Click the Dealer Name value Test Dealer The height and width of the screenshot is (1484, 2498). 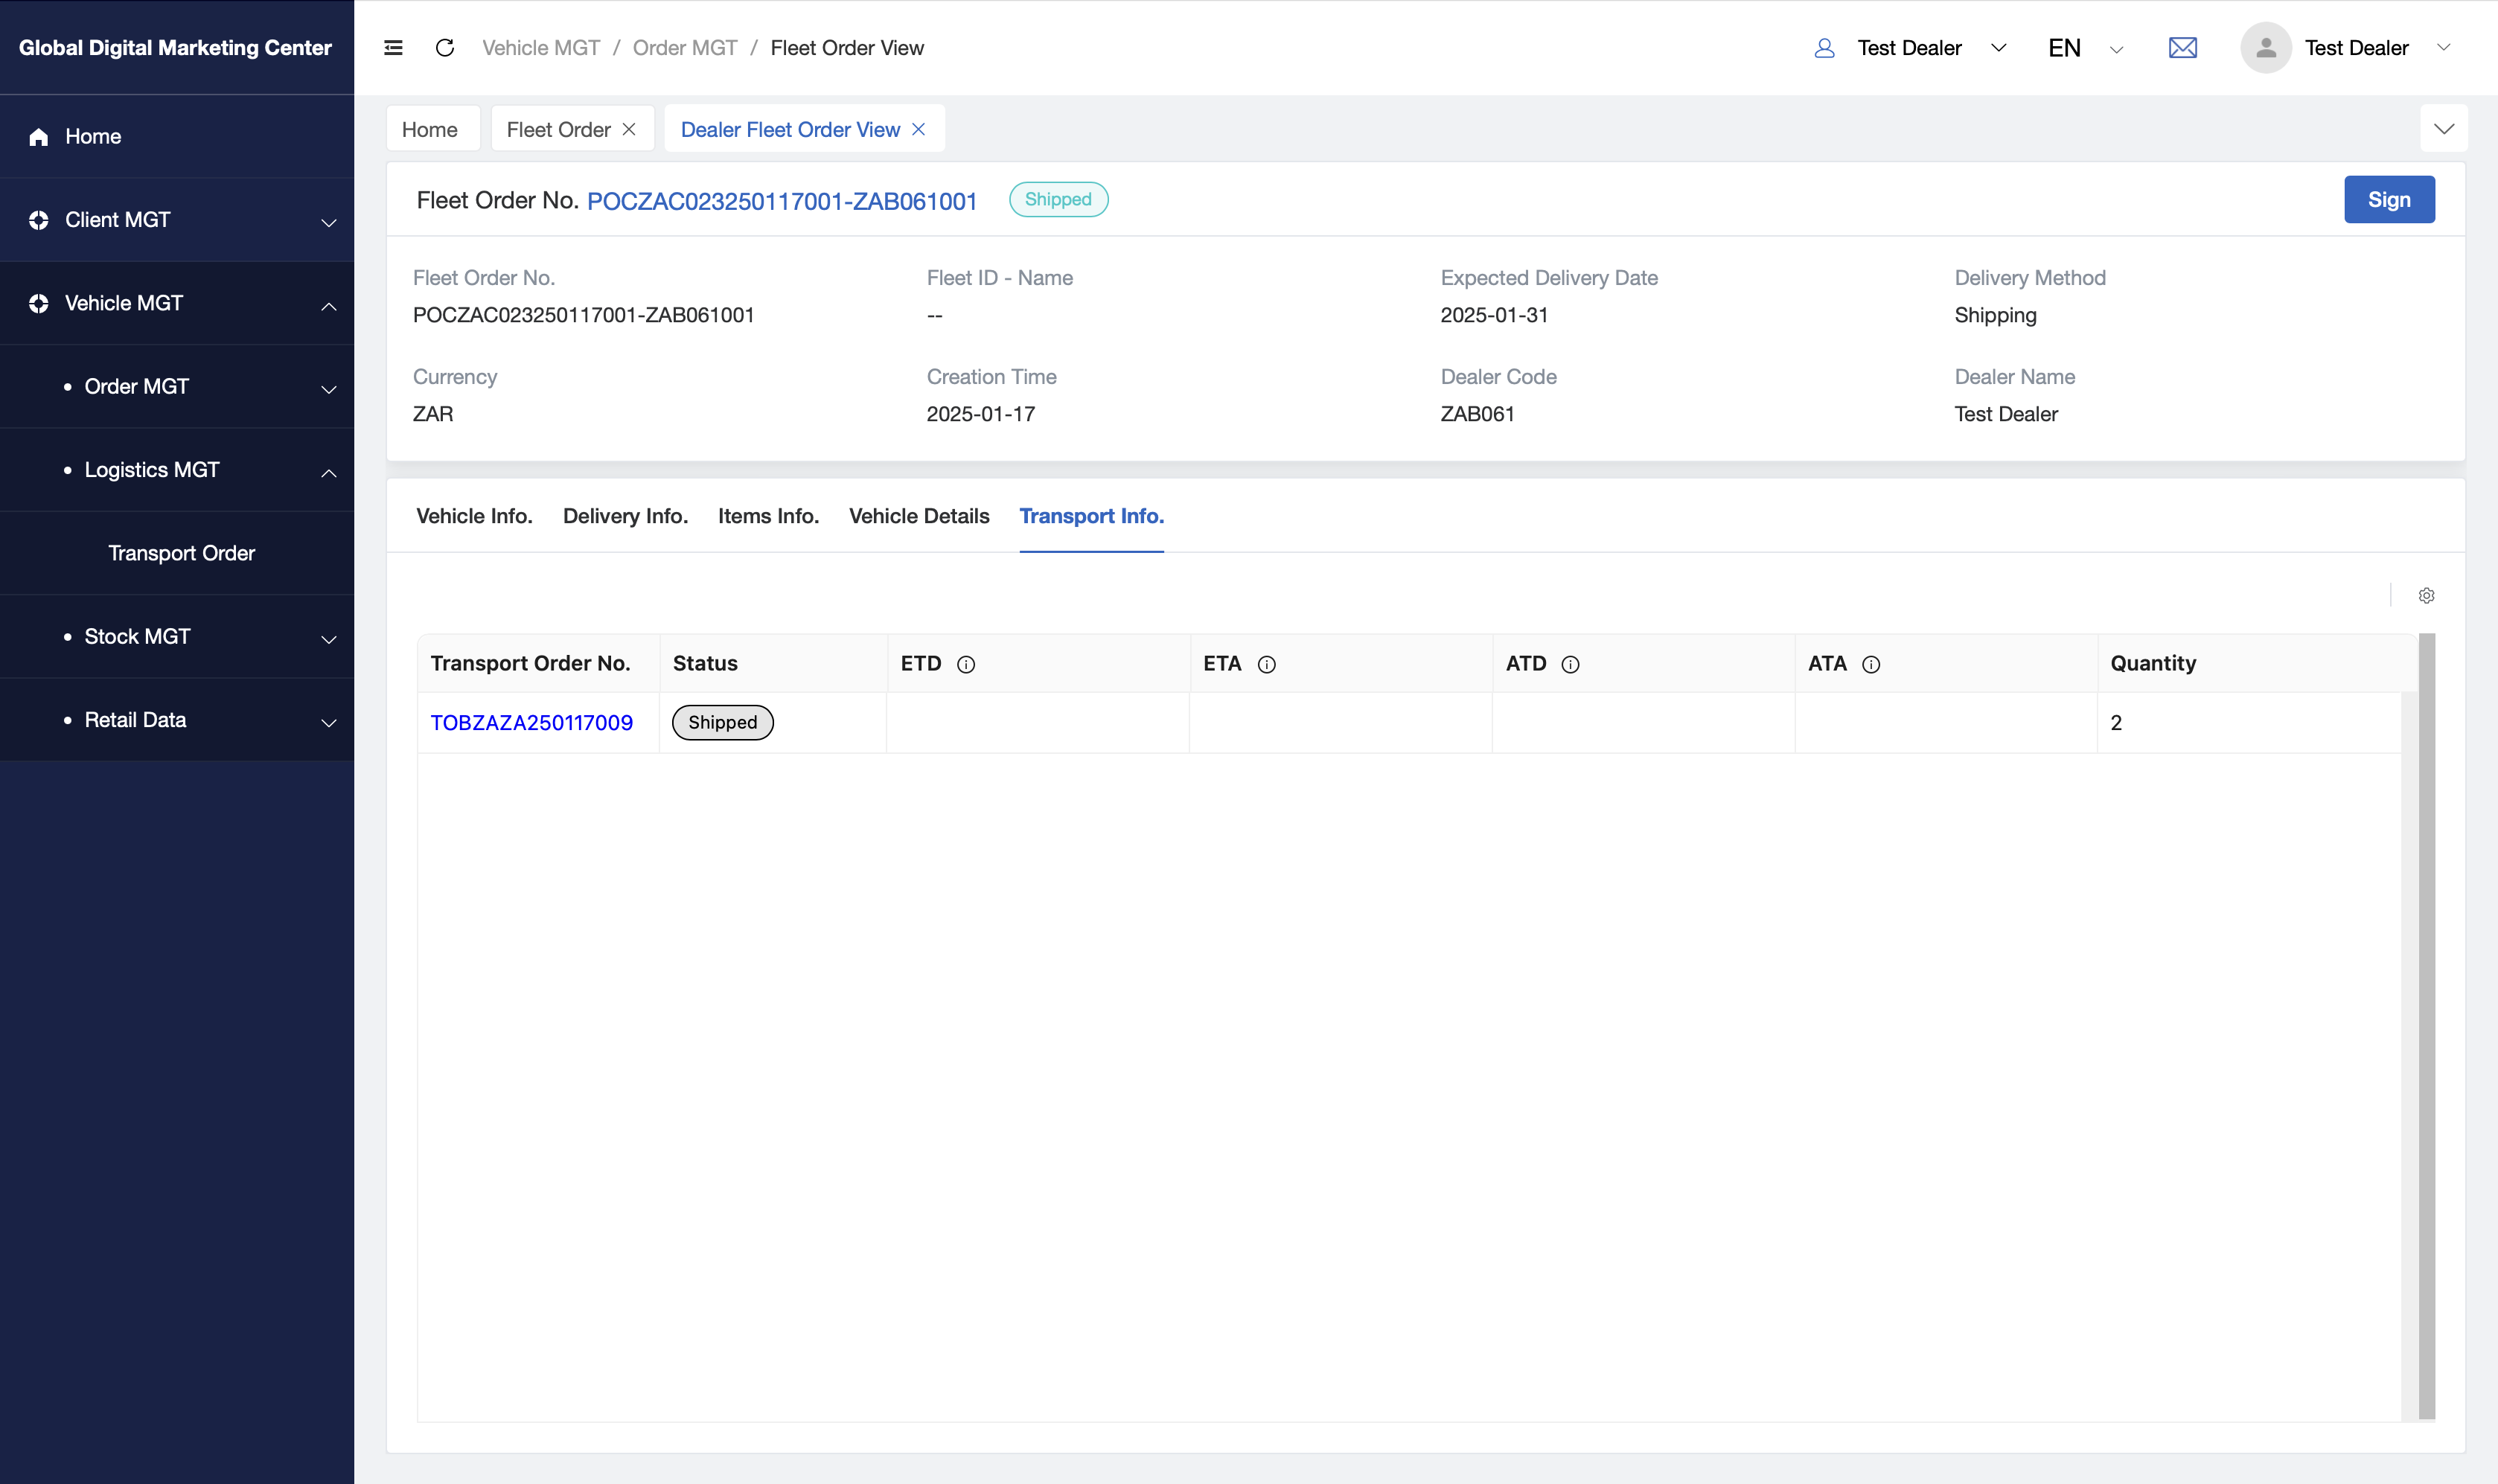pyautogui.click(x=2005, y=414)
